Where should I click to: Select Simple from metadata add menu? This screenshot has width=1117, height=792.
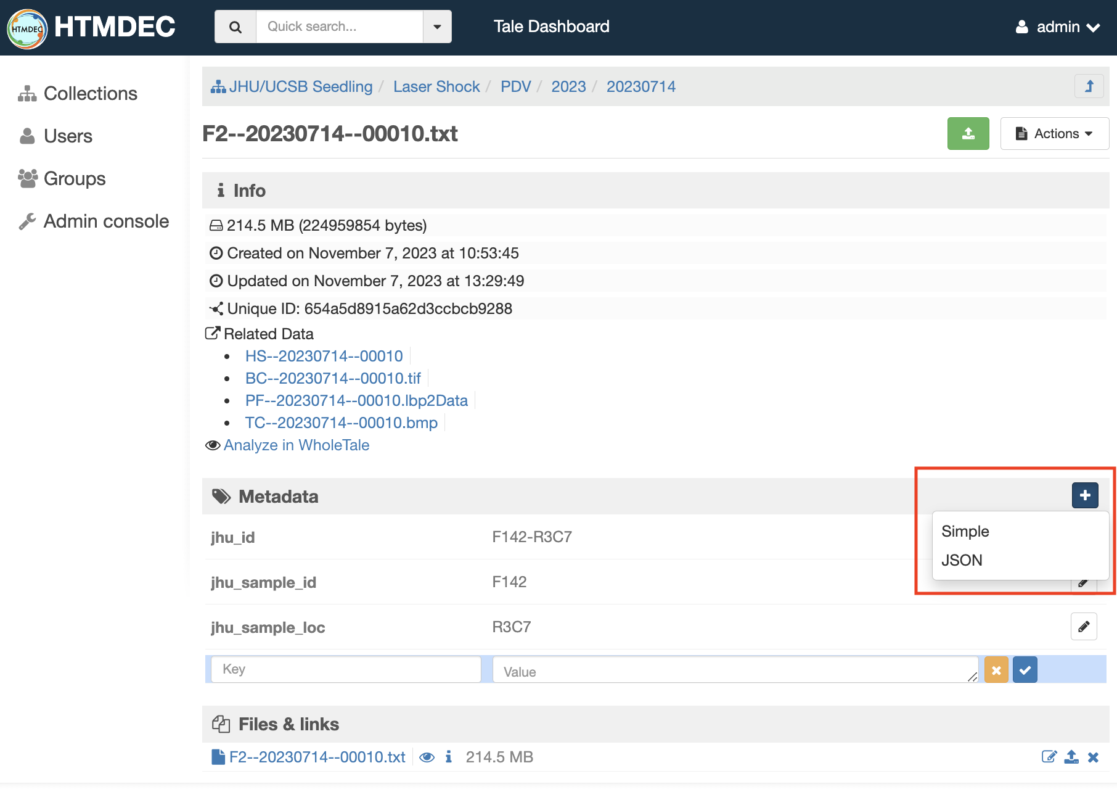tap(965, 531)
